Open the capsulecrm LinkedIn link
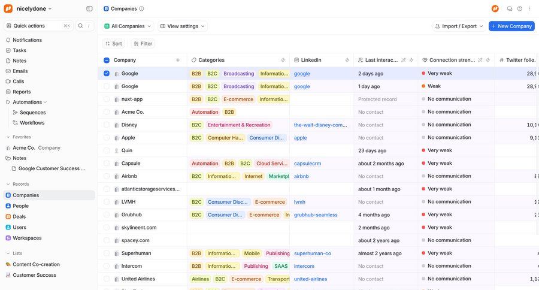The image size is (539, 290). pos(307,164)
